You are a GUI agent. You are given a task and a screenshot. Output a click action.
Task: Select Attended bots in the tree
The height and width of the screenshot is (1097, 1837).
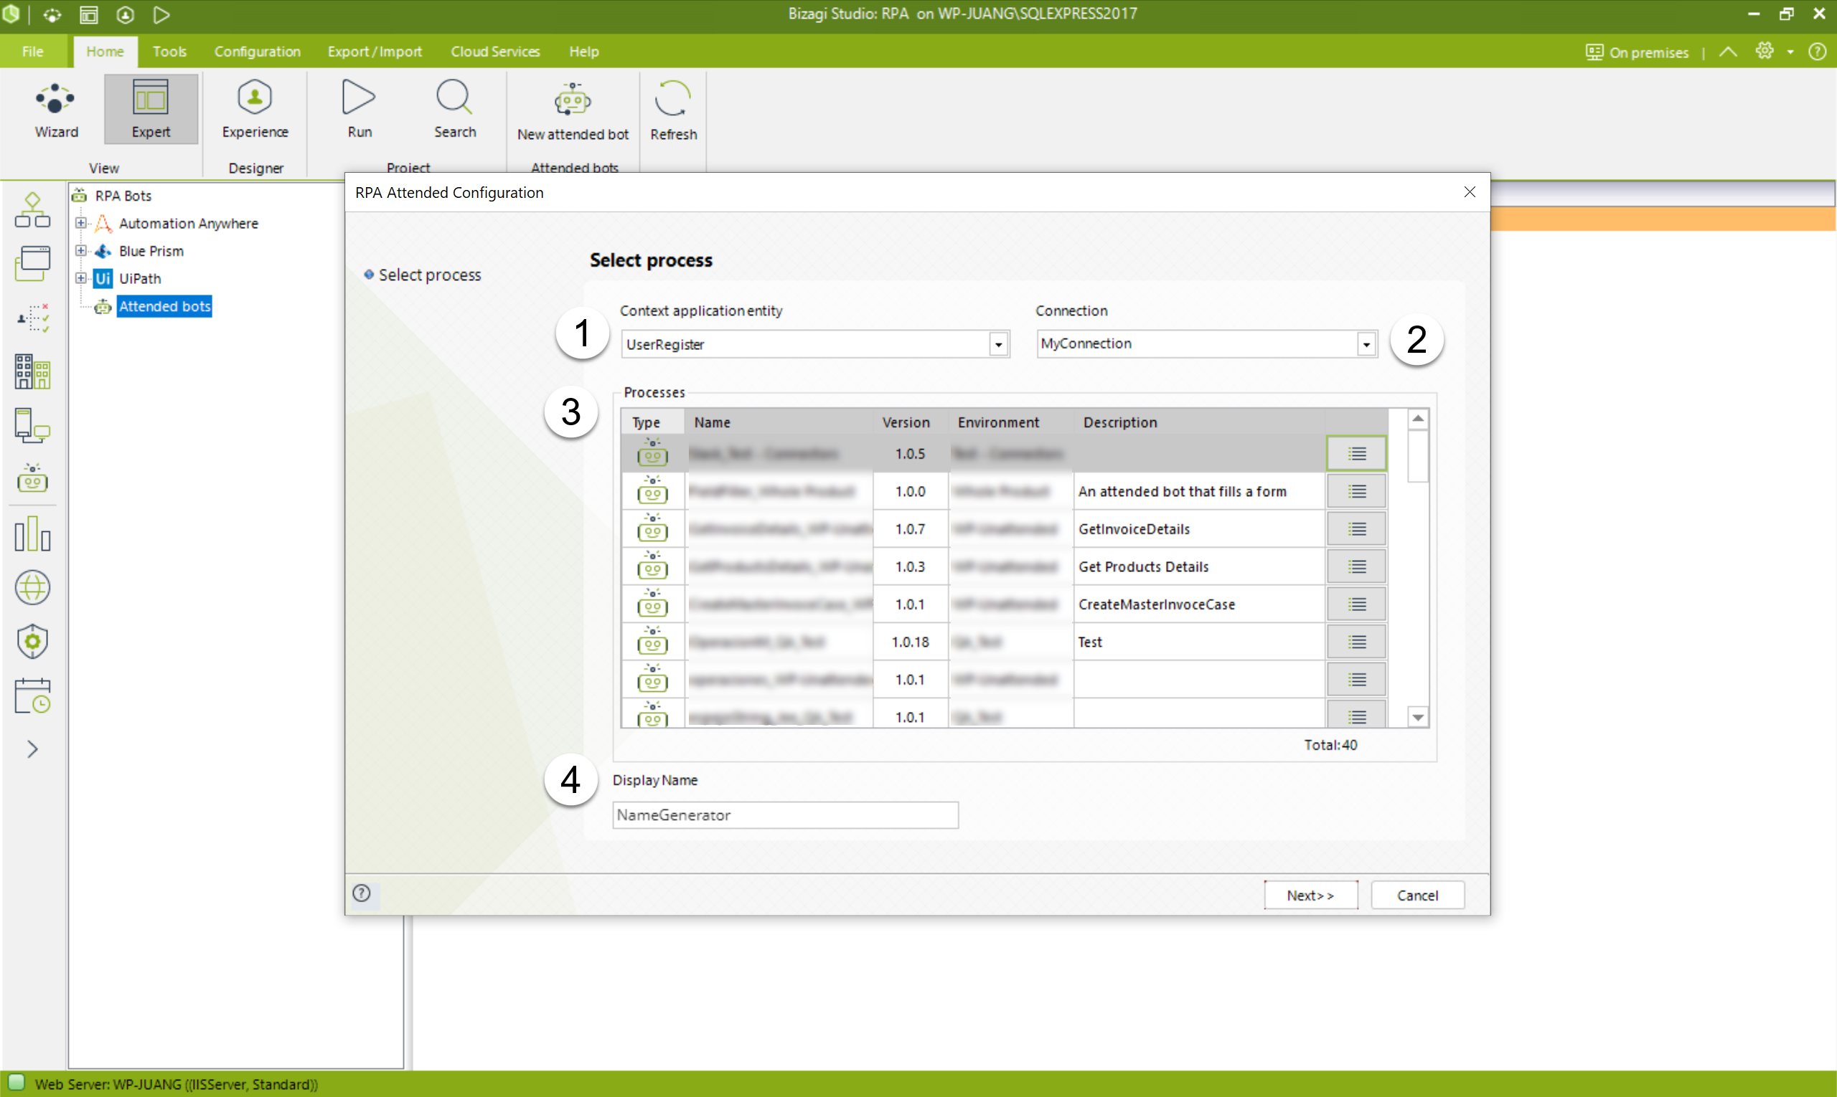(164, 306)
